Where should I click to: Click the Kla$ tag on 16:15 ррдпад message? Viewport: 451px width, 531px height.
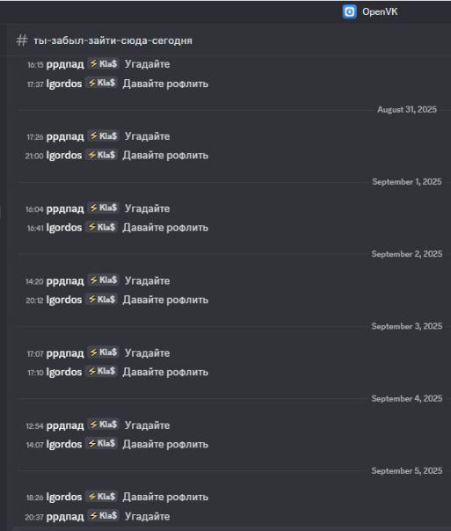point(103,63)
